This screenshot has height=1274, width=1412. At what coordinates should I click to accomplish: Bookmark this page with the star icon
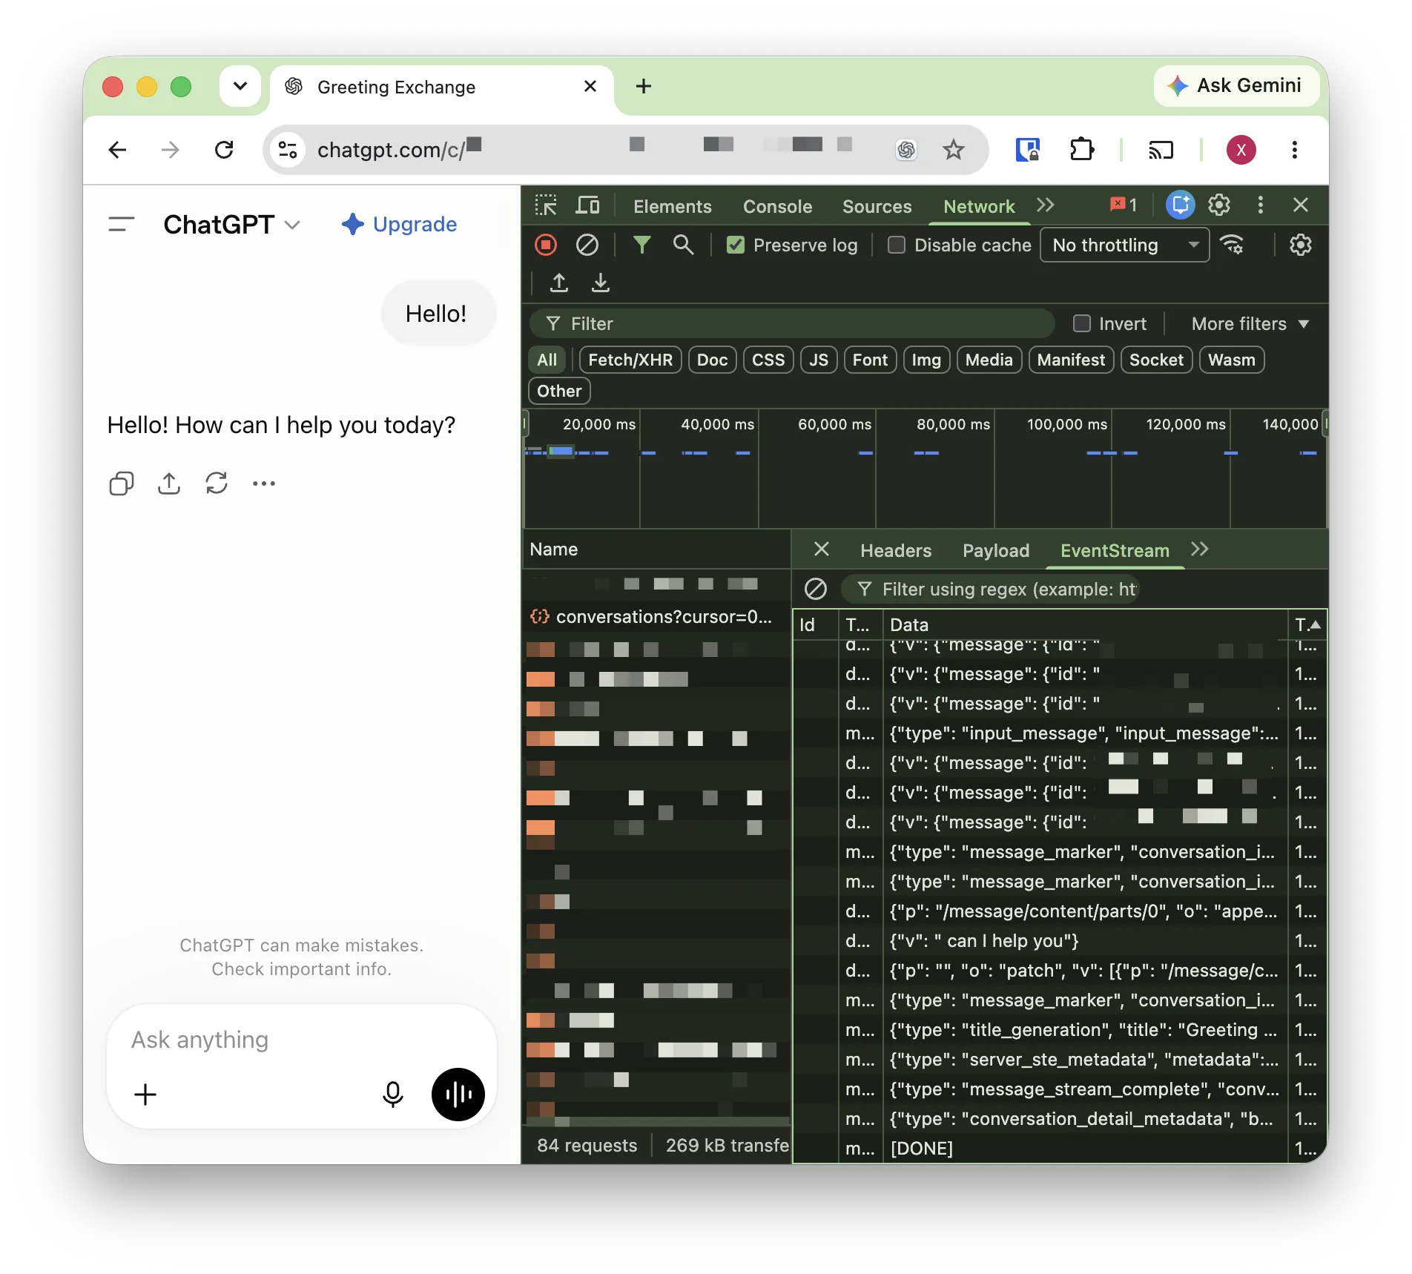(953, 150)
